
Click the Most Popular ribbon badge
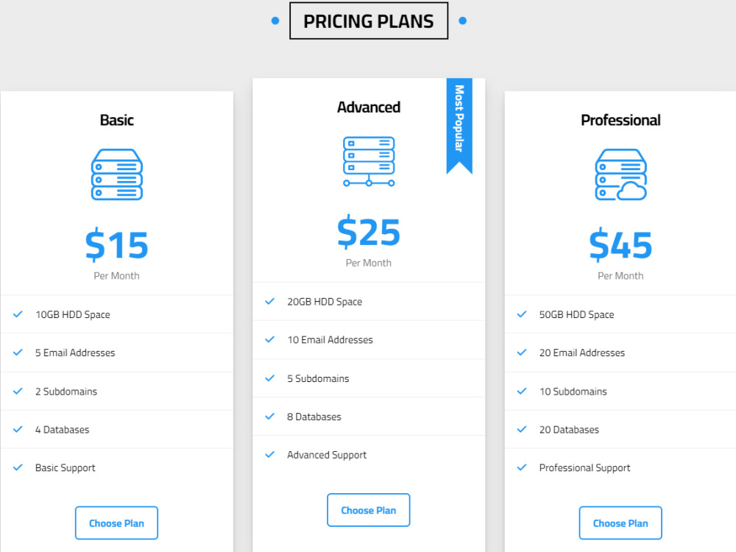(x=459, y=126)
